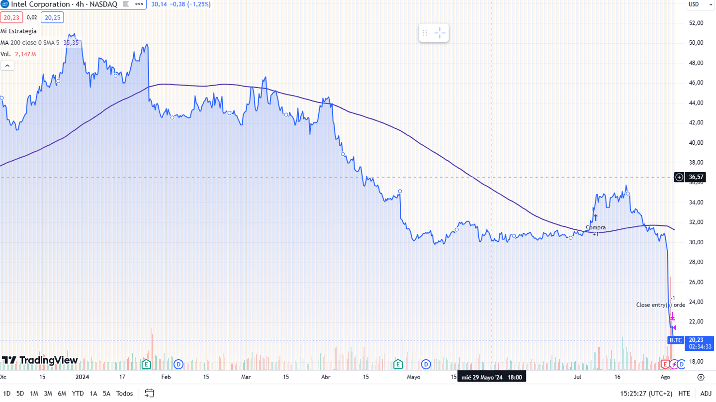716x402 pixels.
Task: Set range to 1M
Action: (34, 394)
